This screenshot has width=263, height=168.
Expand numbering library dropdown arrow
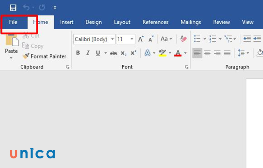[x=220, y=39]
